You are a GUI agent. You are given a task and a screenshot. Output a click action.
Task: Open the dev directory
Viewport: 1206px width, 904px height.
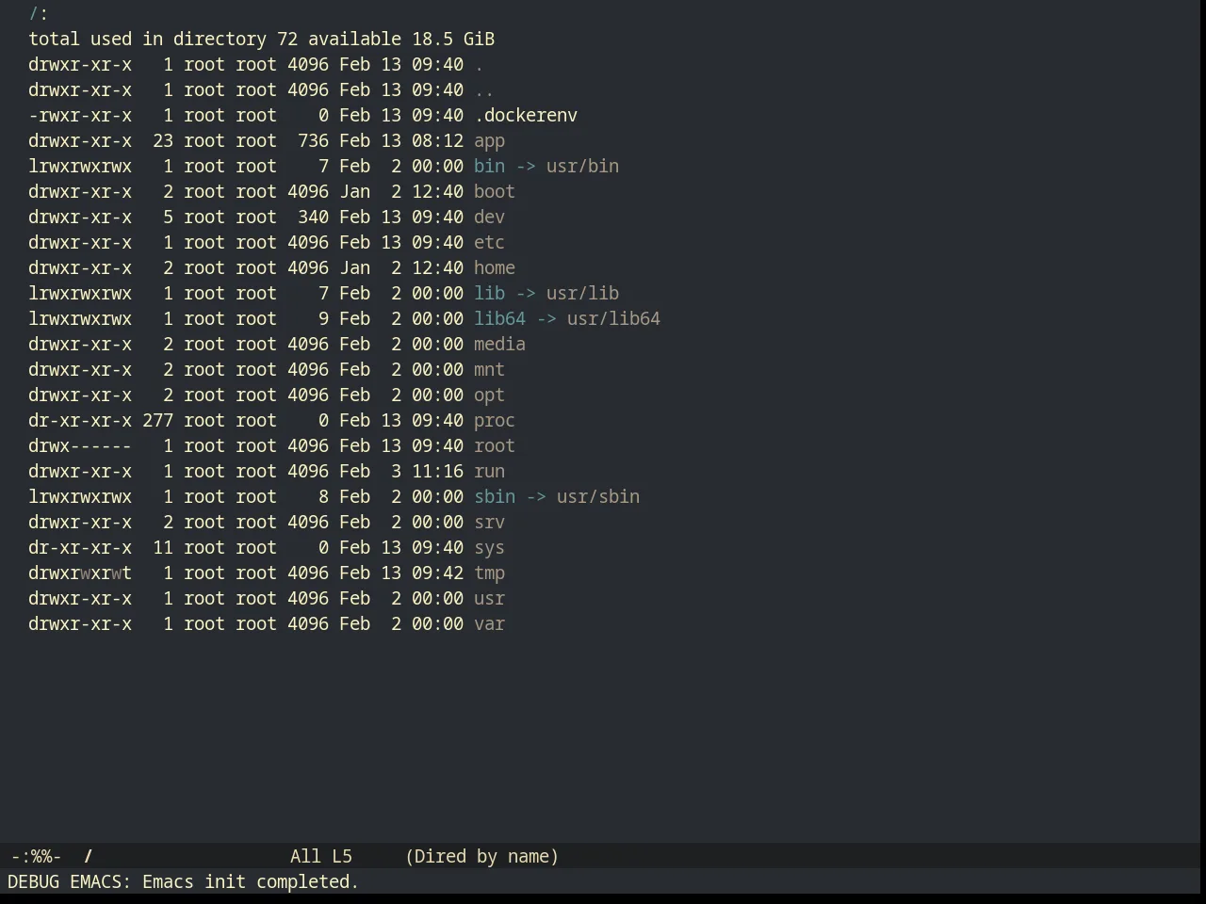pos(489,218)
